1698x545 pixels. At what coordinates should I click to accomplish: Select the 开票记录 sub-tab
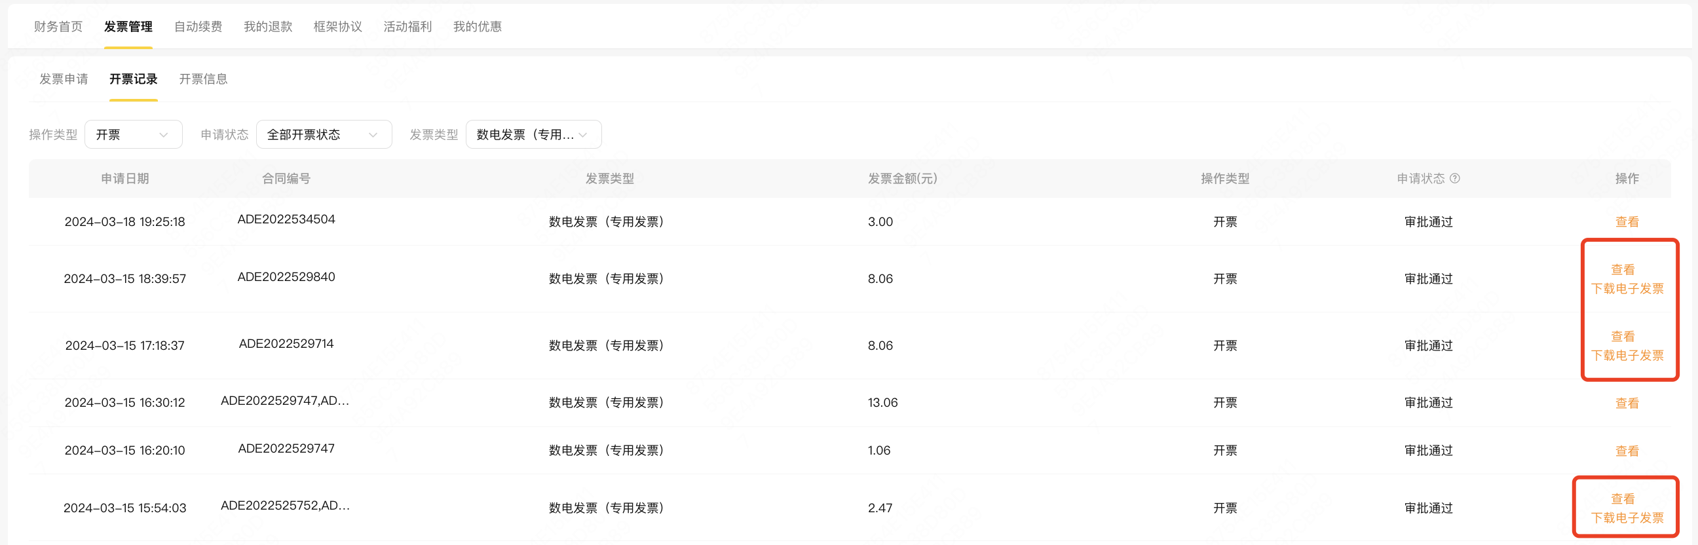click(133, 79)
